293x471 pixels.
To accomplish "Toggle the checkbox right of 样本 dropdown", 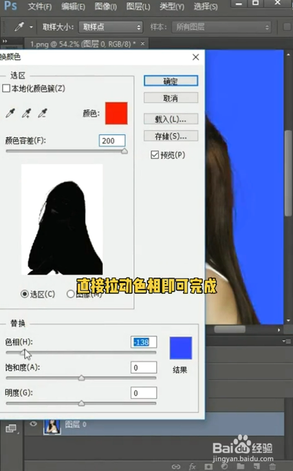I will click(287, 27).
